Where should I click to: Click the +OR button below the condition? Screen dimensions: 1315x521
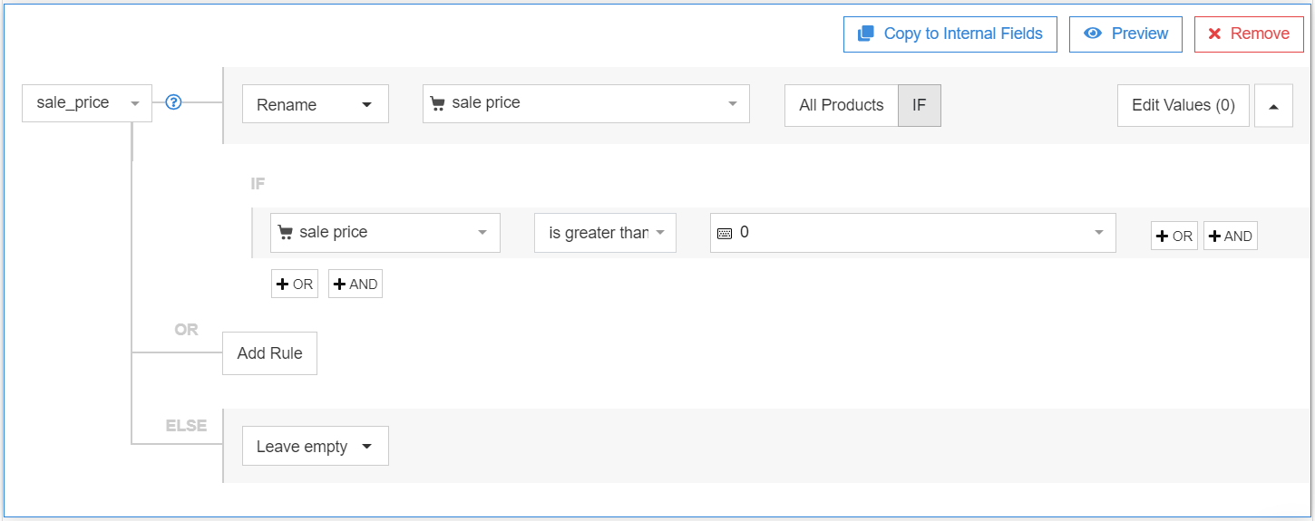pos(294,285)
